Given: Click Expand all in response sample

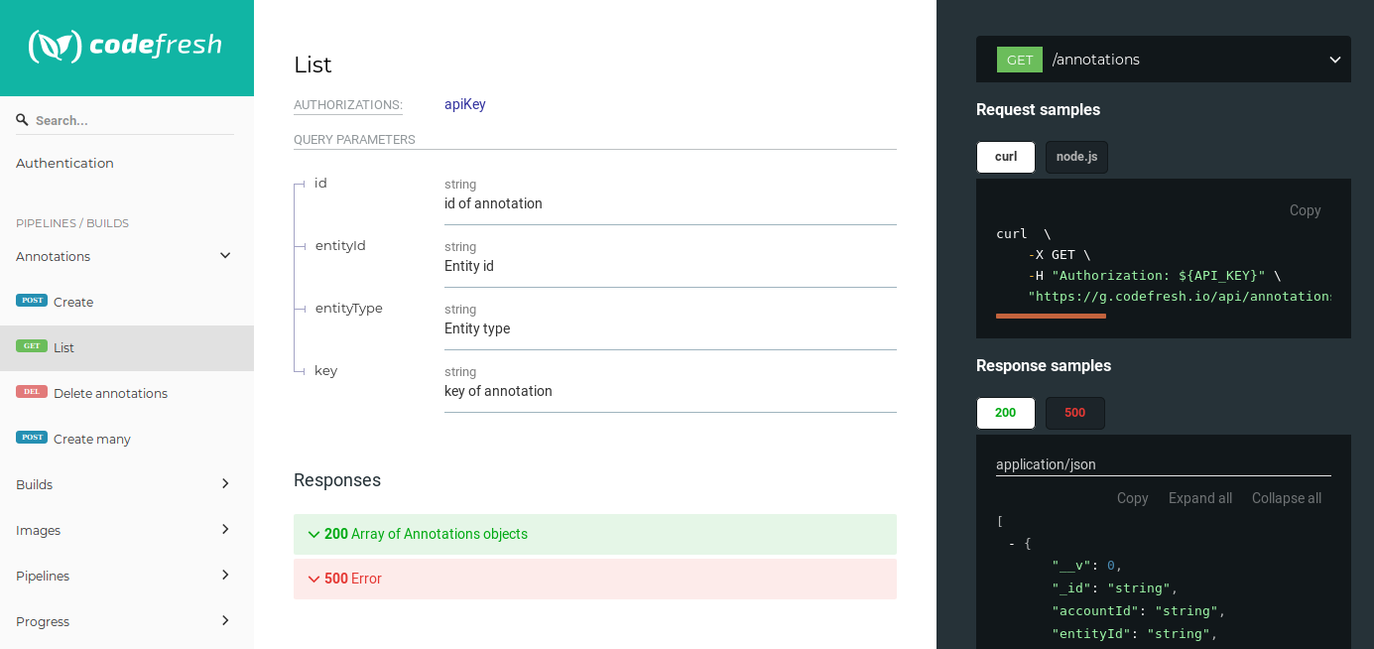Looking at the screenshot, I should tap(1199, 498).
